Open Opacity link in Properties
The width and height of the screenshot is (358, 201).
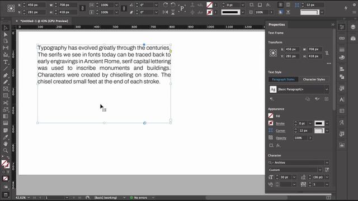281,138
